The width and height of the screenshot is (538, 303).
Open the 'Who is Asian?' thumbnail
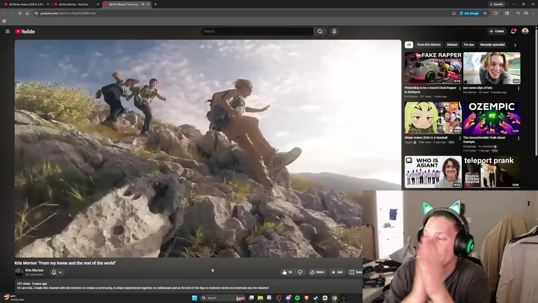point(433,172)
